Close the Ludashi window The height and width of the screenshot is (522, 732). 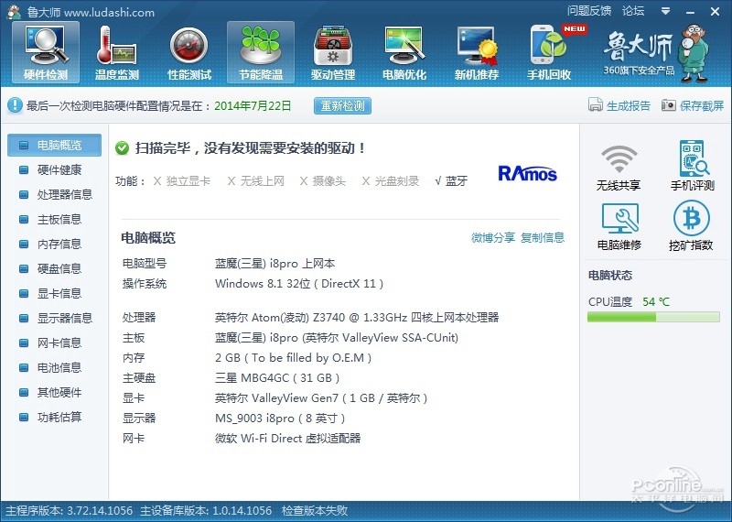pos(715,12)
